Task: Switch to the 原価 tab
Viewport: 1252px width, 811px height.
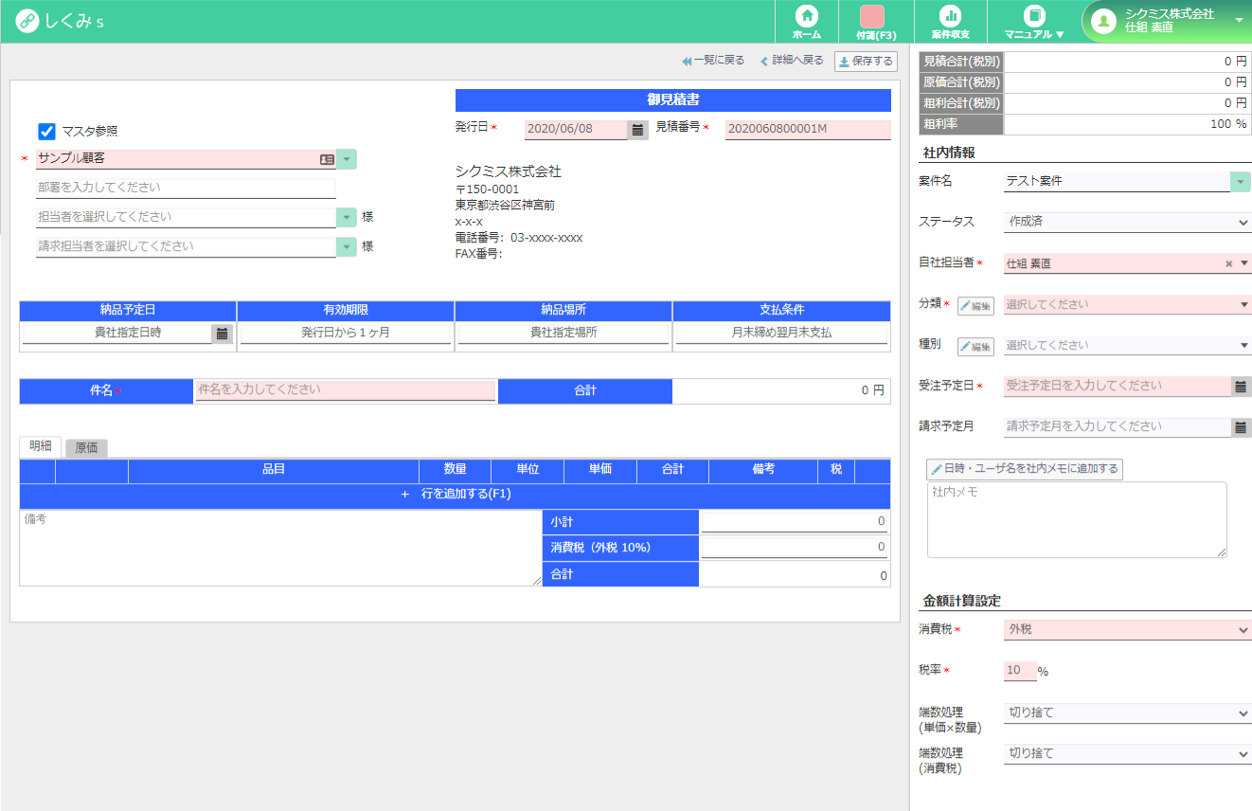Action: pyautogui.click(x=86, y=447)
